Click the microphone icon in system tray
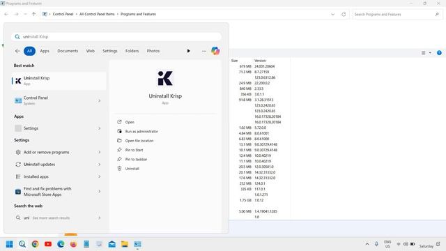Viewport: 446px width, 251px height. (376, 244)
